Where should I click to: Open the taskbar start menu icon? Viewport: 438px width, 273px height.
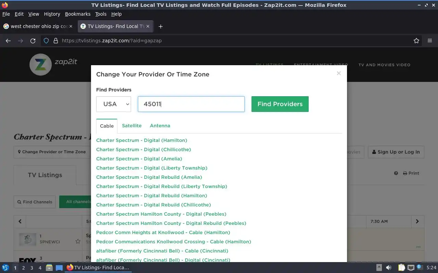tap(5, 268)
